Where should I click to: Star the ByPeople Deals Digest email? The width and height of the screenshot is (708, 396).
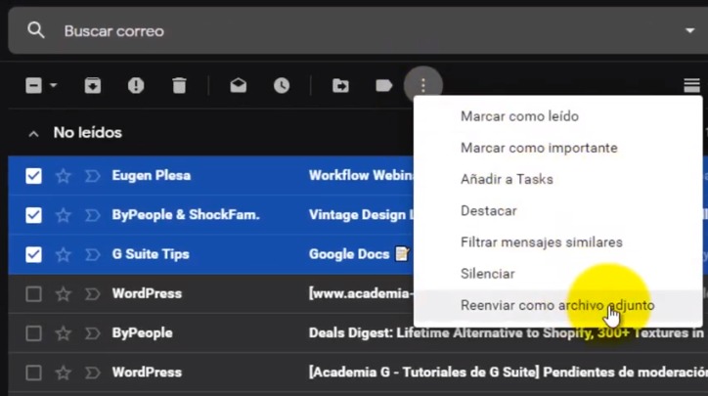pyautogui.click(x=64, y=333)
